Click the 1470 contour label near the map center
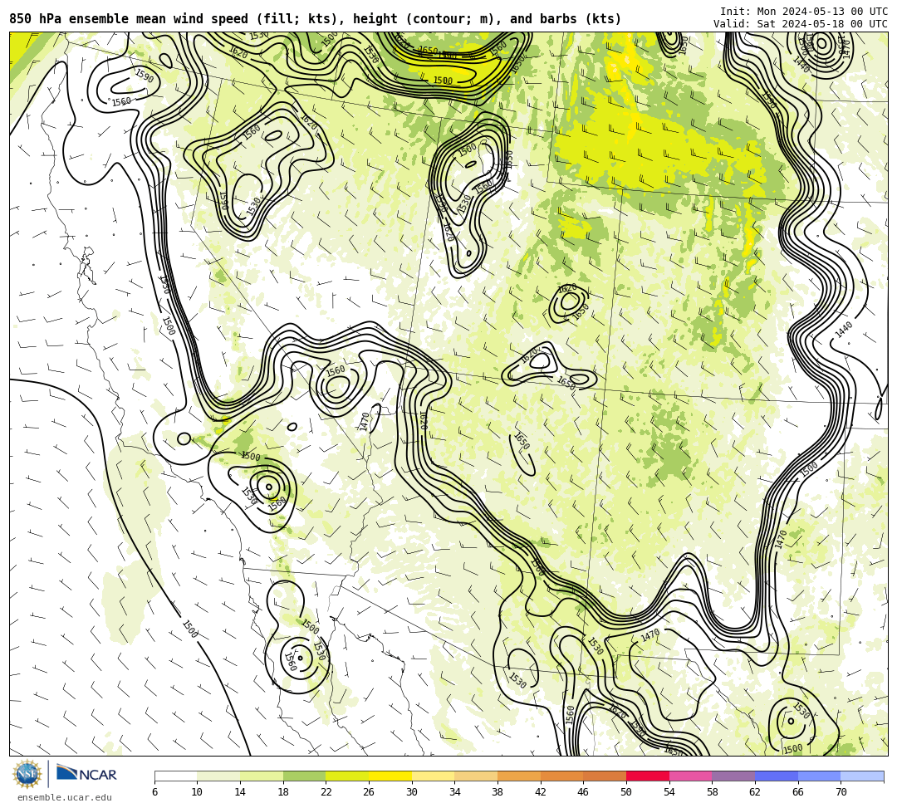Viewport: 897px width, 808px height. coord(365,422)
